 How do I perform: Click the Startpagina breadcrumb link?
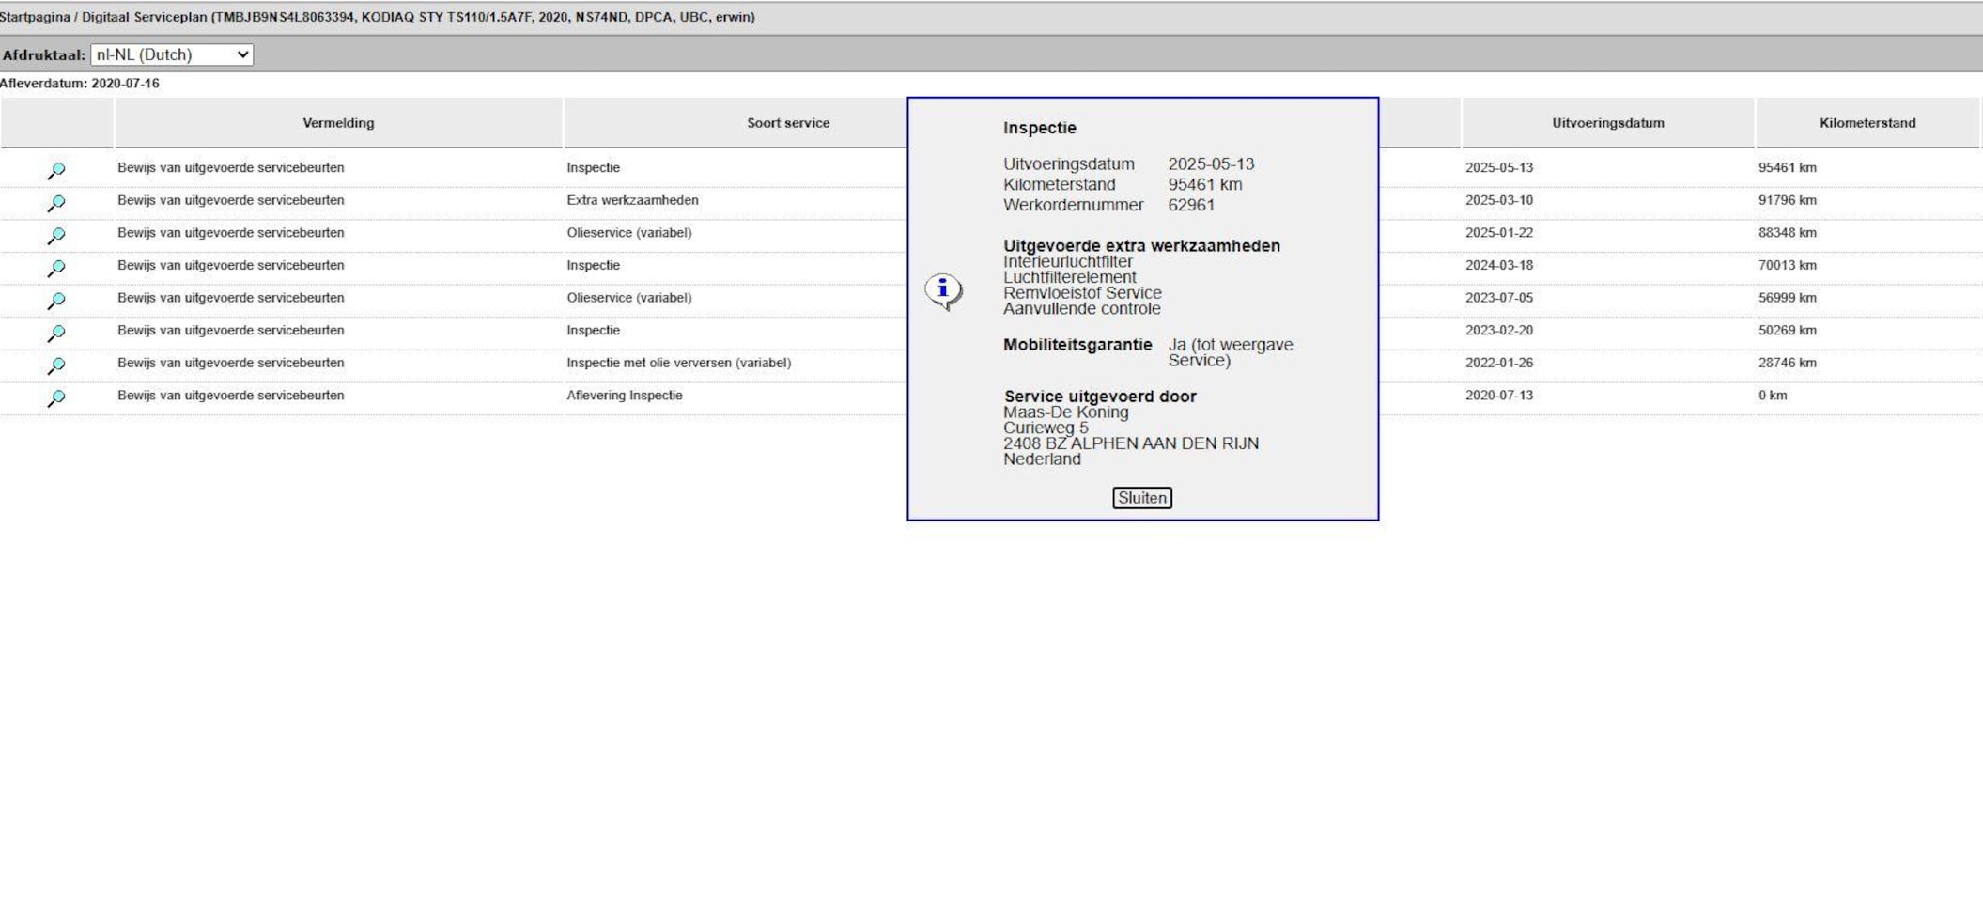pyautogui.click(x=35, y=17)
